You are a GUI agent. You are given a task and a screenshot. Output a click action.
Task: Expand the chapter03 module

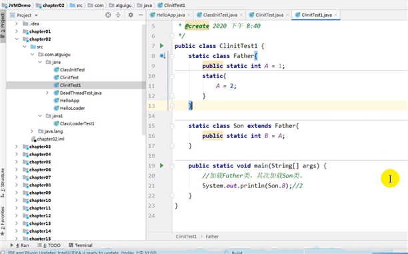point(17,147)
